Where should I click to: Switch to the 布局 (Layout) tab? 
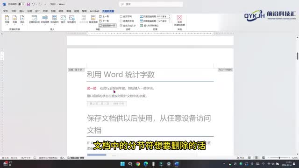tap(45, 11)
